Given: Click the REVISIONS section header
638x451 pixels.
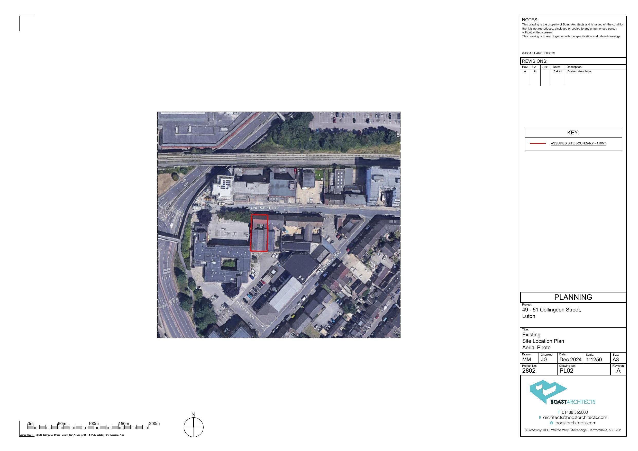Looking at the screenshot, I should 534,61.
